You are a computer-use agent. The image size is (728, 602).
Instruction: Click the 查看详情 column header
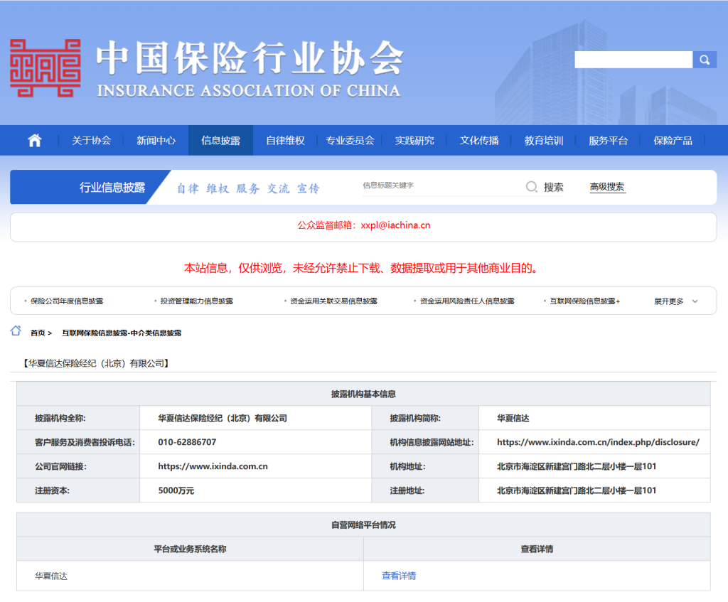(x=537, y=549)
